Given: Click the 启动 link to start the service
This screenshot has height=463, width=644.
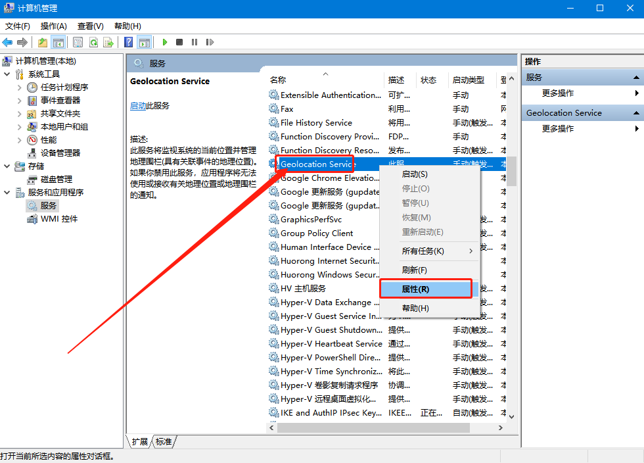Looking at the screenshot, I should tap(138, 105).
